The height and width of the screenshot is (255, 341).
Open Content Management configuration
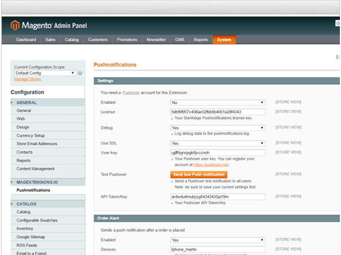[48, 168]
